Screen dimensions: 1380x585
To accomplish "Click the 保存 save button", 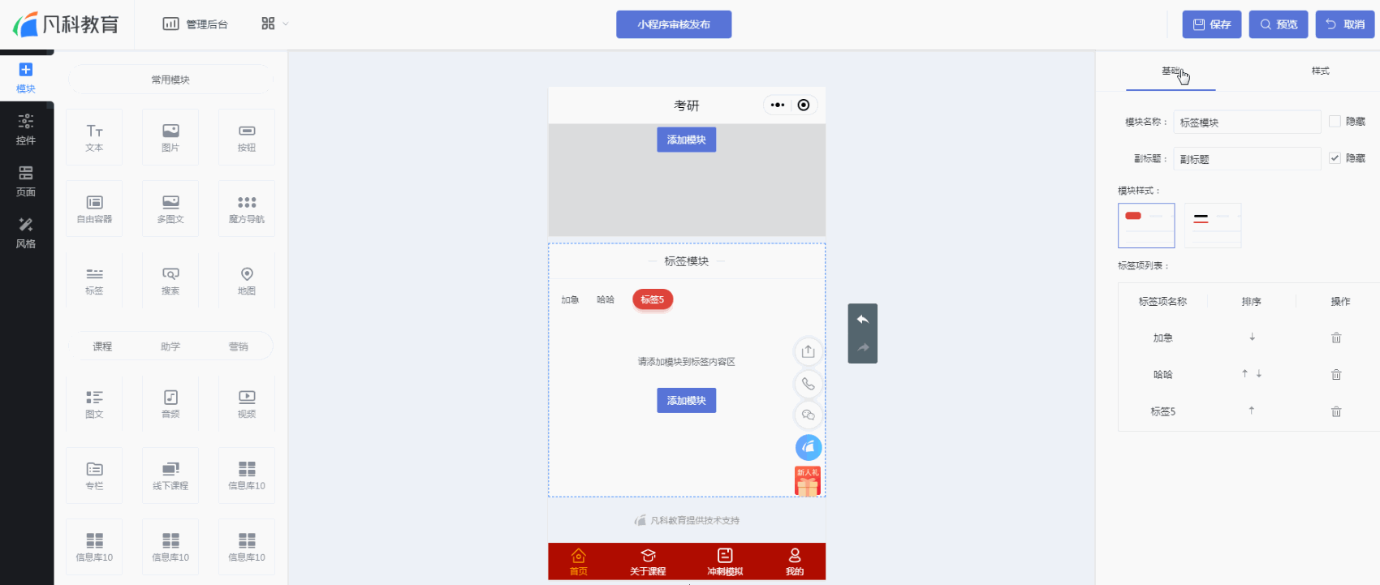I will (x=1212, y=24).
